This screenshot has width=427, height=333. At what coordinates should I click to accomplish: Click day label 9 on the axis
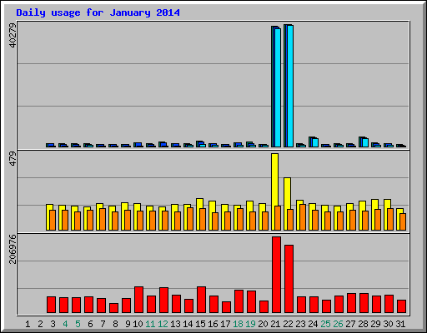[x=128, y=324]
